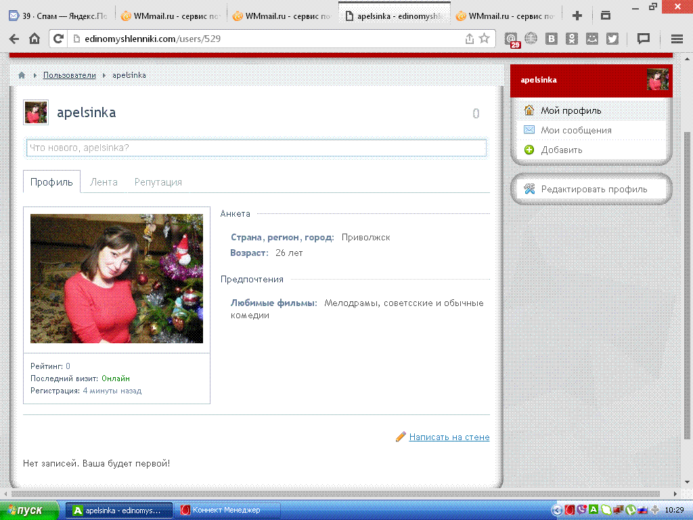Open the mail extension icon with badge 29
This screenshot has height=520, width=693.
coord(512,40)
